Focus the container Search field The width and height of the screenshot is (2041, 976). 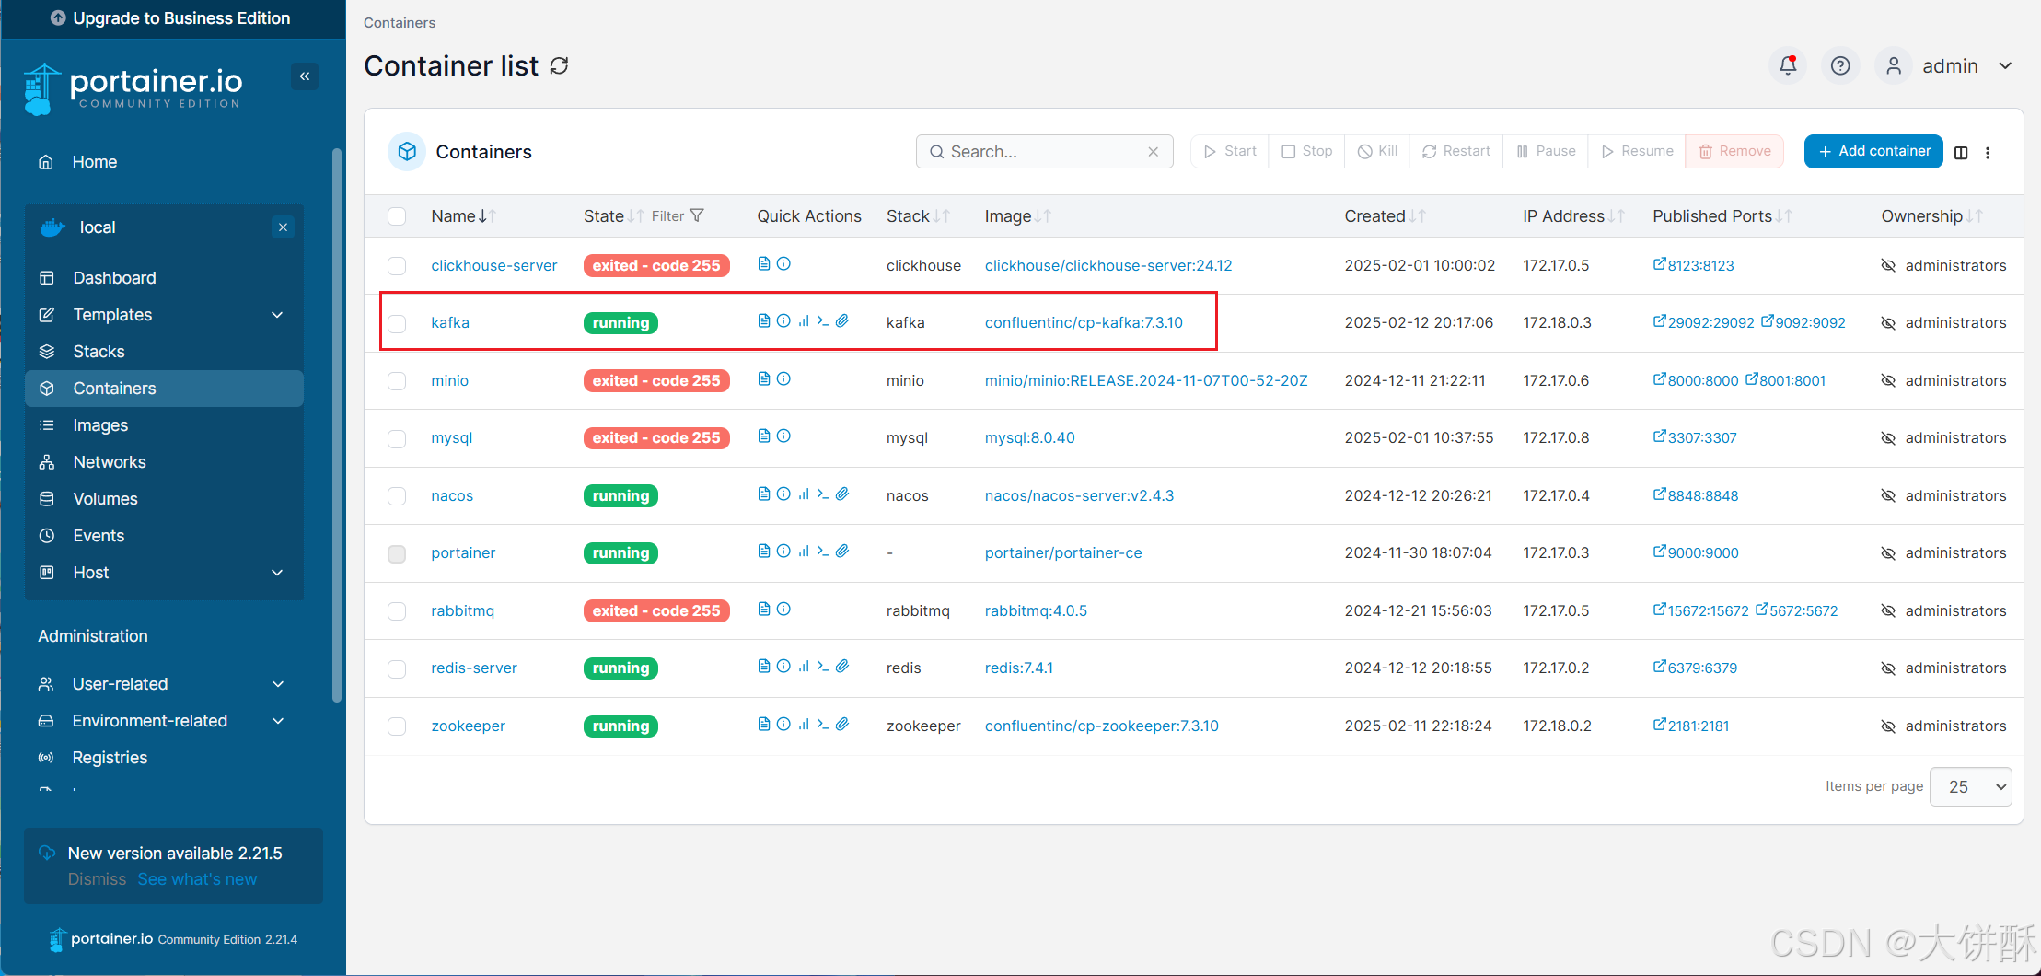click(1045, 152)
